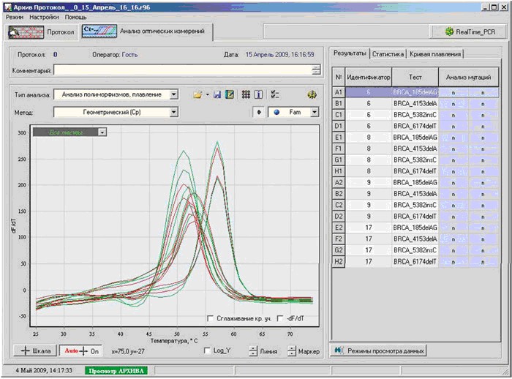Switch to the Кривая плавления tab

[435, 54]
